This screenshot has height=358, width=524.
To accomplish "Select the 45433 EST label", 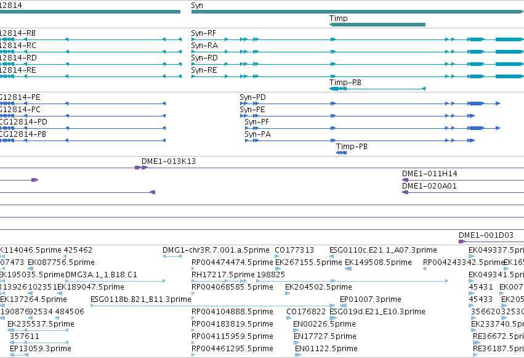I will pyautogui.click(x=481, y=299).
